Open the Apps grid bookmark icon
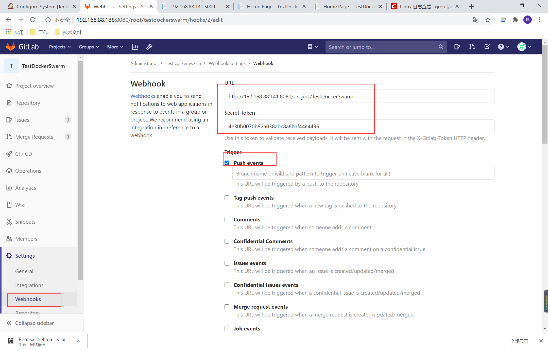This screenshot has height=350, width=548. pyautogui.click(x=8, y=32)
